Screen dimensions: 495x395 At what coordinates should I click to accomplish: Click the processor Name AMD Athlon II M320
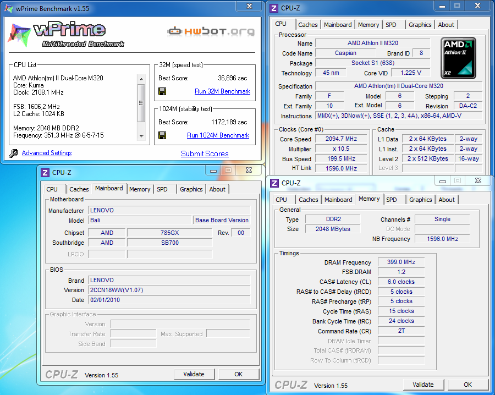coord(373,43)
